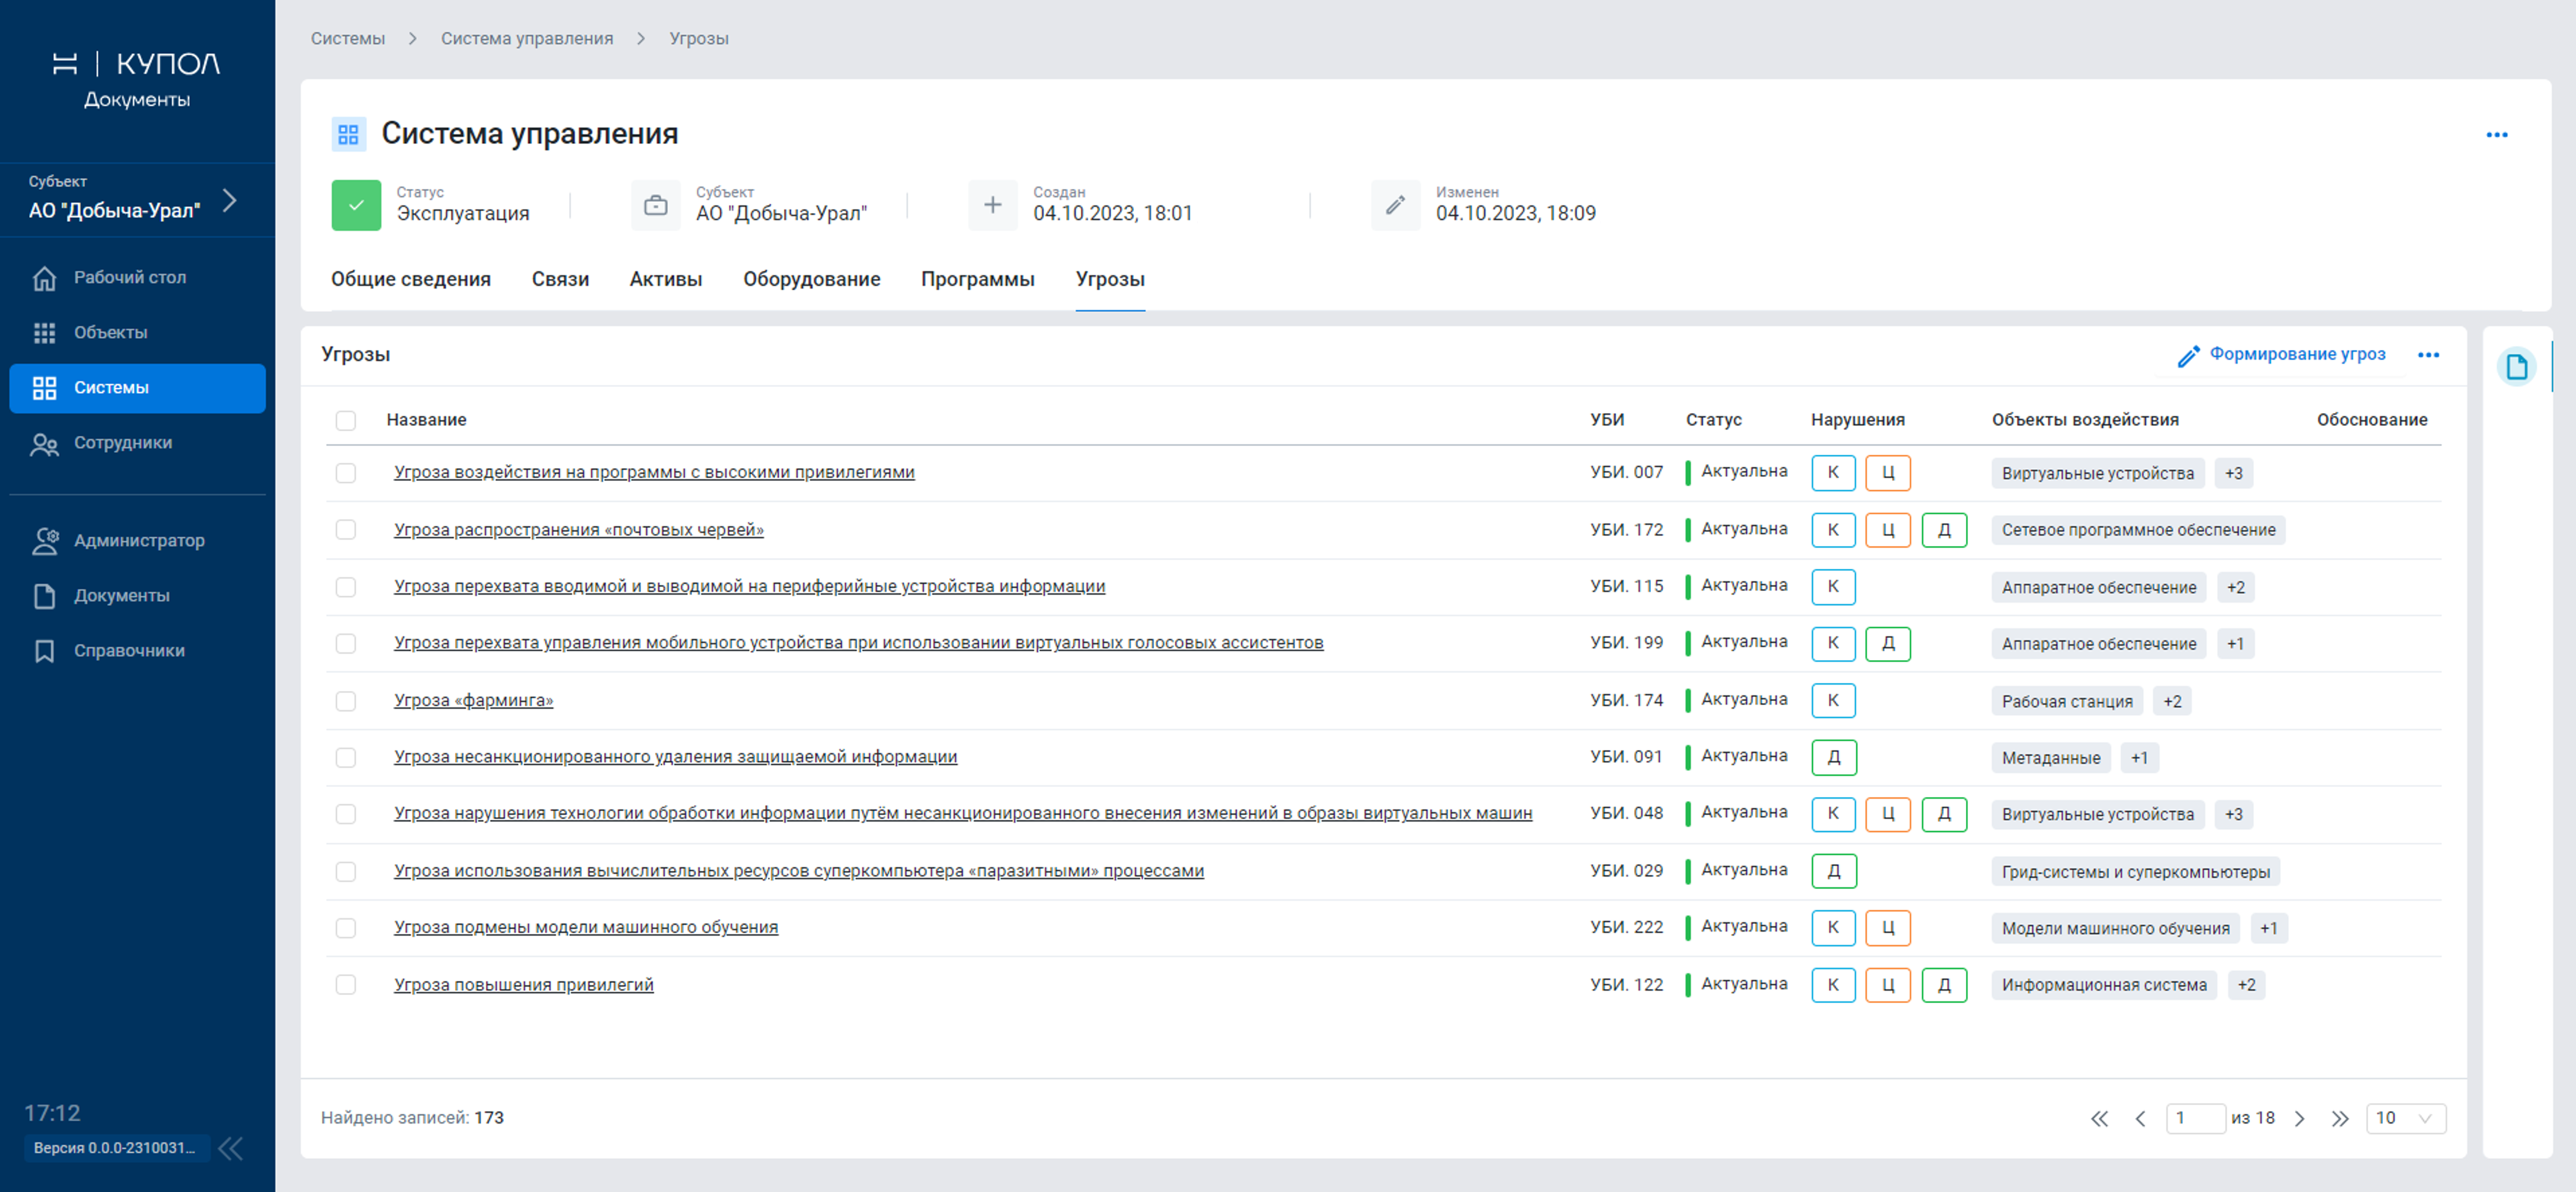Toggle select-all checkbox in table header
The width and height of the screenshot is (2576, 1192).
[346, 421]
